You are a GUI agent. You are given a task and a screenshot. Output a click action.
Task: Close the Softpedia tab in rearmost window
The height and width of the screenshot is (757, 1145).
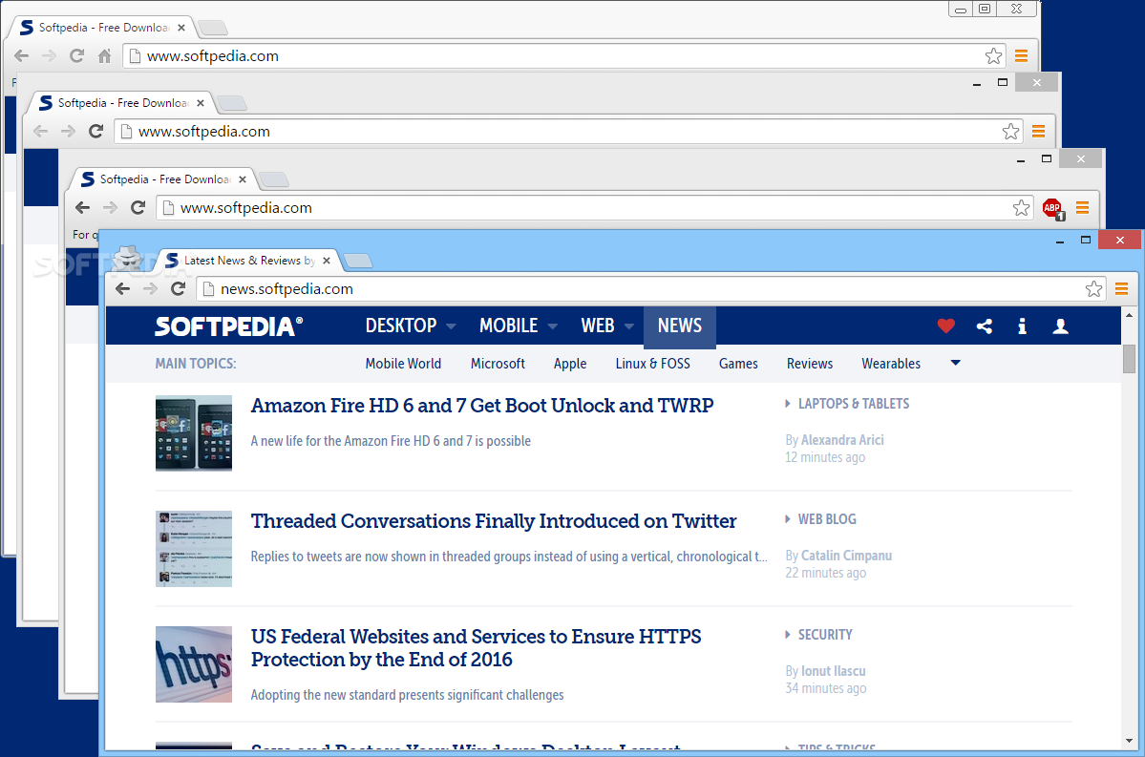pos(181,28)
